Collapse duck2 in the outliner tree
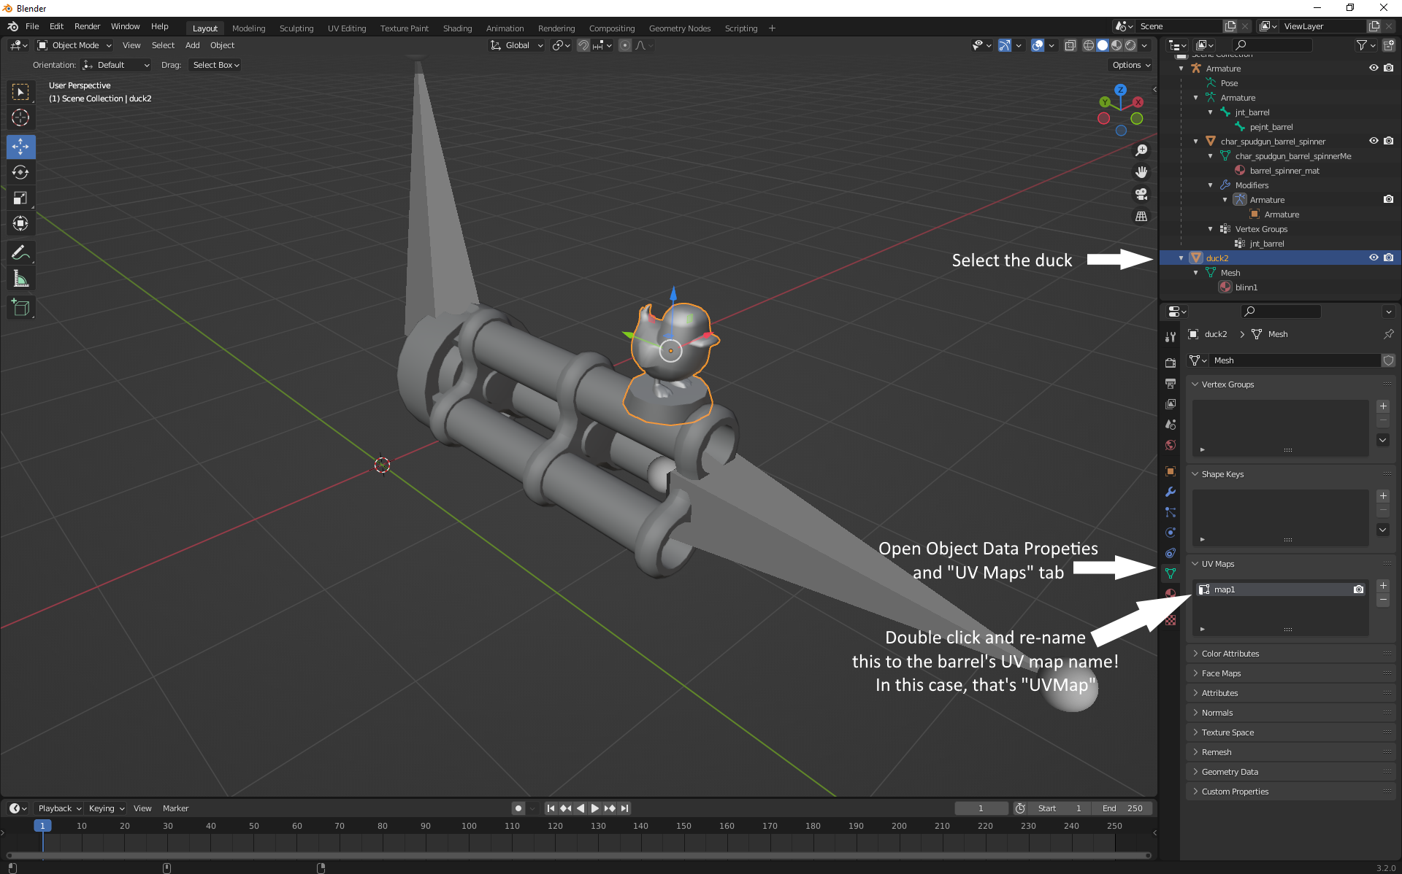The height and width of the screenshot is (874, 1402). pos(1181,258)
